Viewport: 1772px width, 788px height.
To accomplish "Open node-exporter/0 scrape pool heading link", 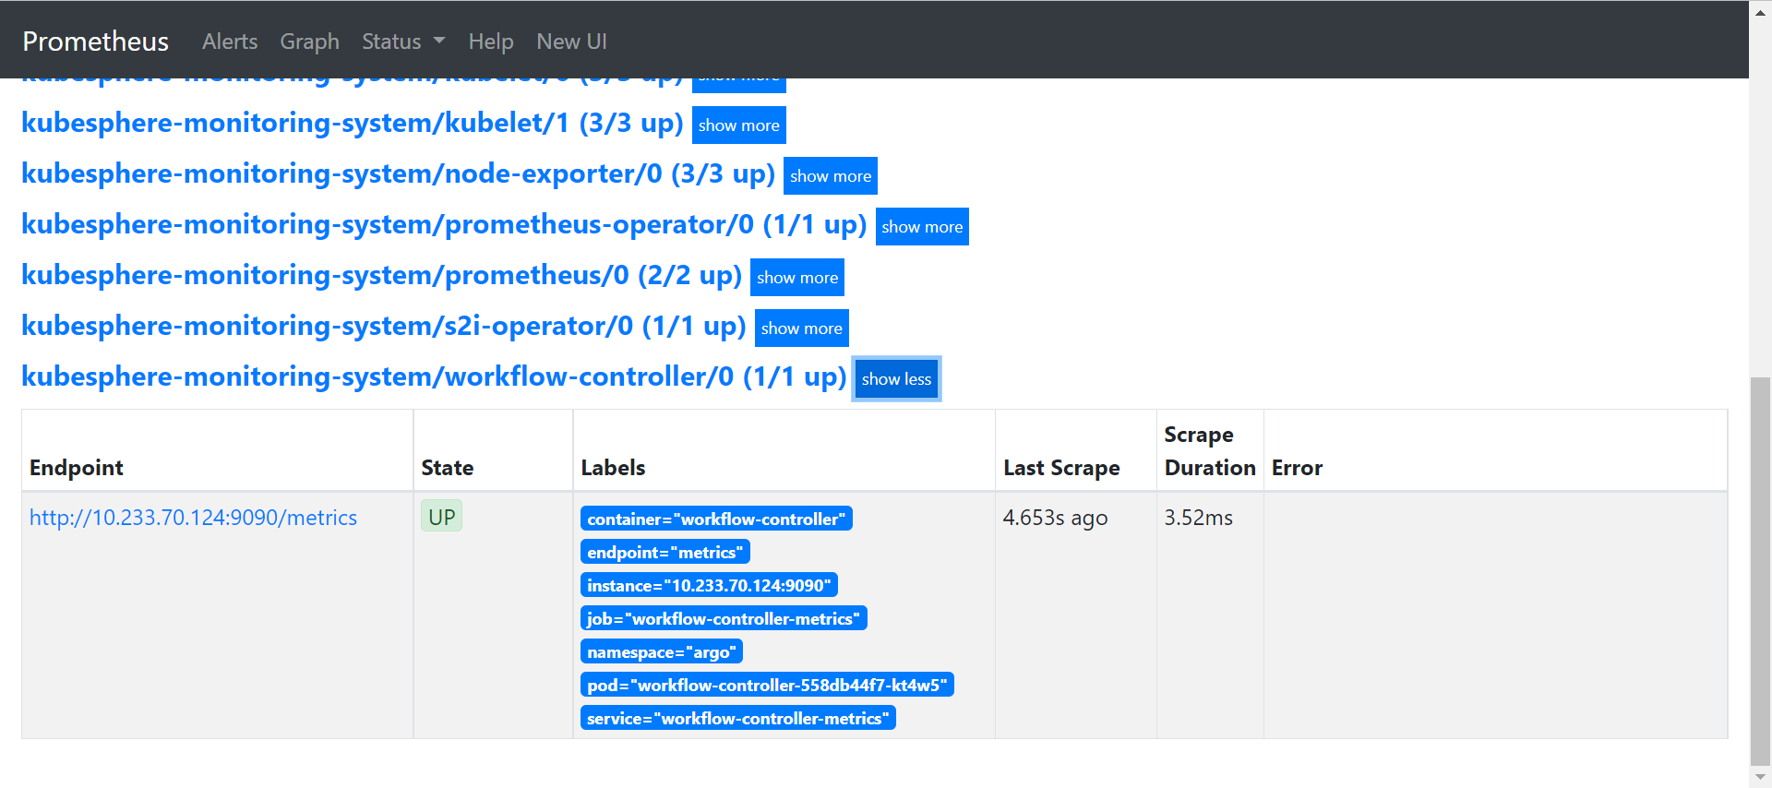I will (399, 173).
